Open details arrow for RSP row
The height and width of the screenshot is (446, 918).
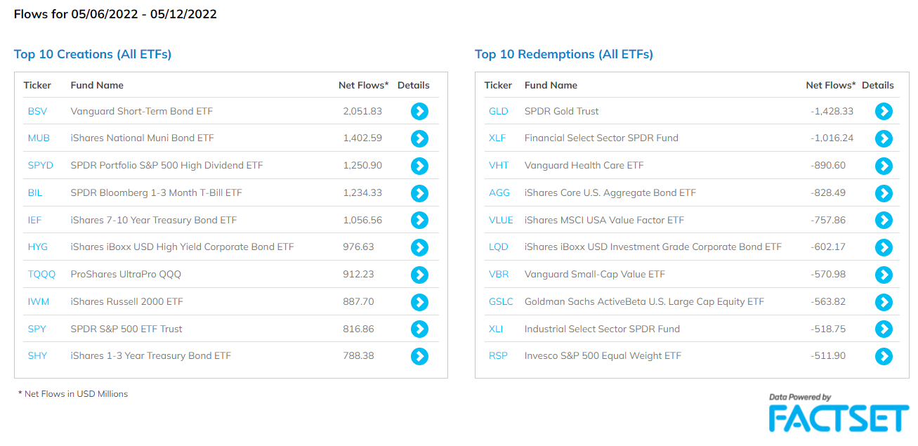tap(884, 356)
